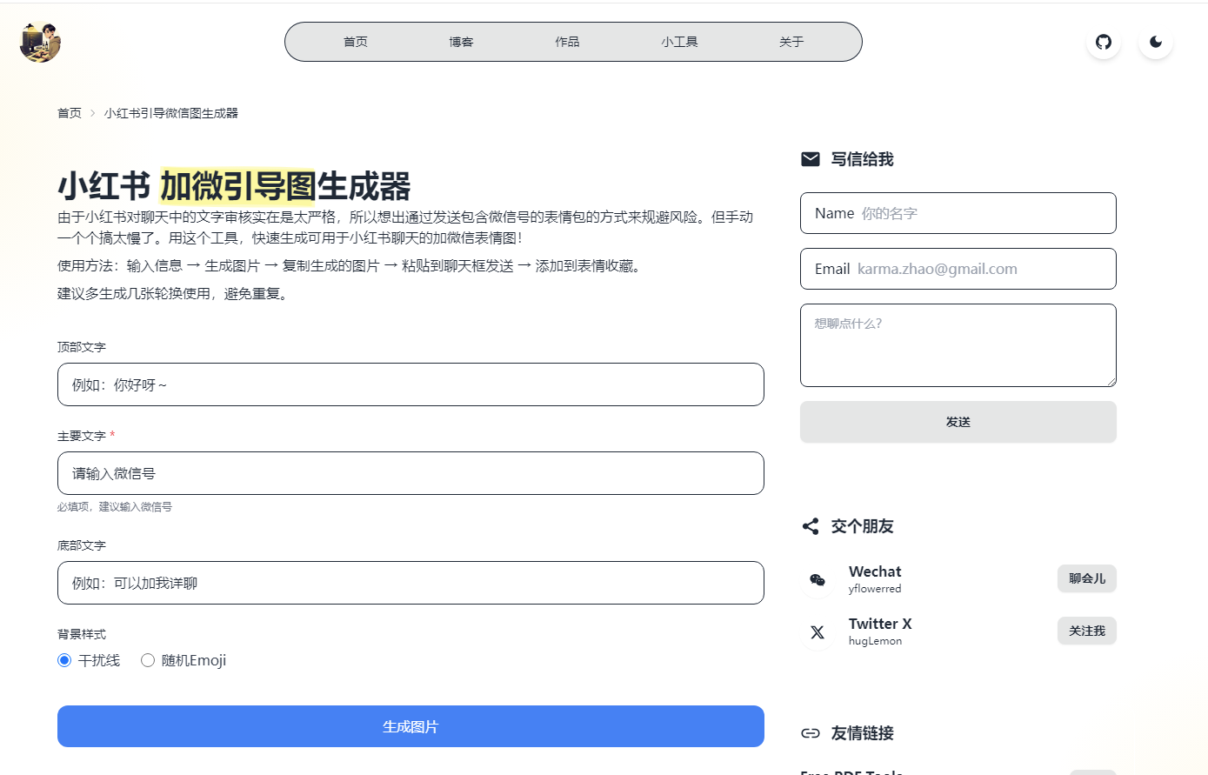Go to 作品 in the nav bar
This screenshot has width=1208, height=775.
(567, 42)
